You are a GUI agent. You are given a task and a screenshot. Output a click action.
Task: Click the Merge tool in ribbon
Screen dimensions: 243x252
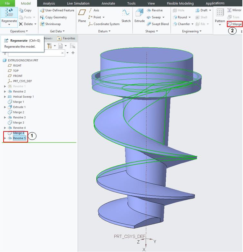pos(235,24)
